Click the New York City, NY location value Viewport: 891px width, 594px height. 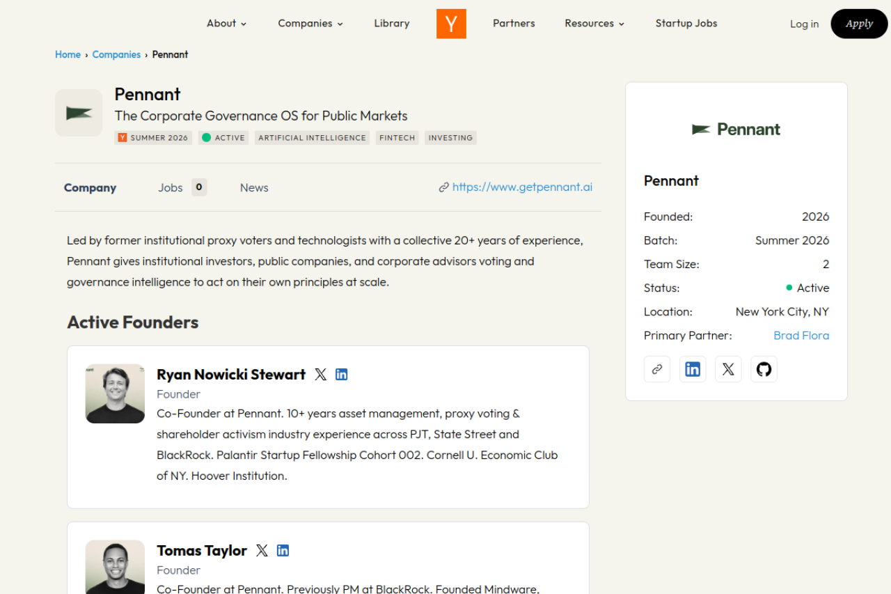coord(782,312)
